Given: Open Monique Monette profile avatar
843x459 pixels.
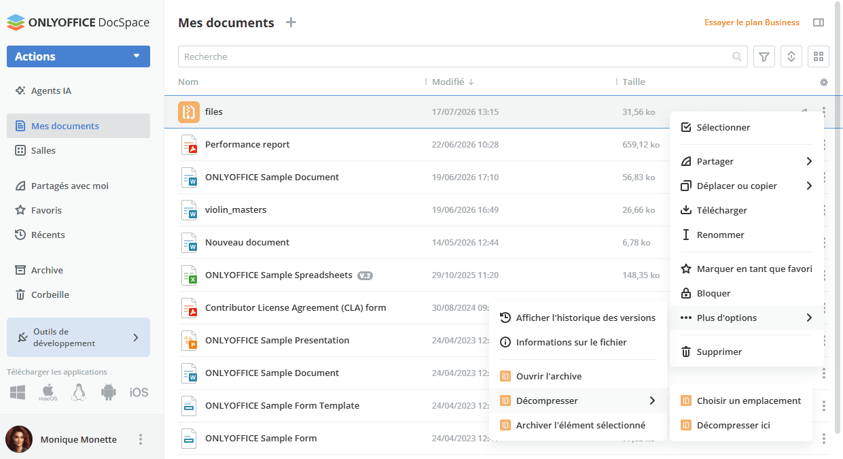Looking at the screenshot, I should point(19,439).
